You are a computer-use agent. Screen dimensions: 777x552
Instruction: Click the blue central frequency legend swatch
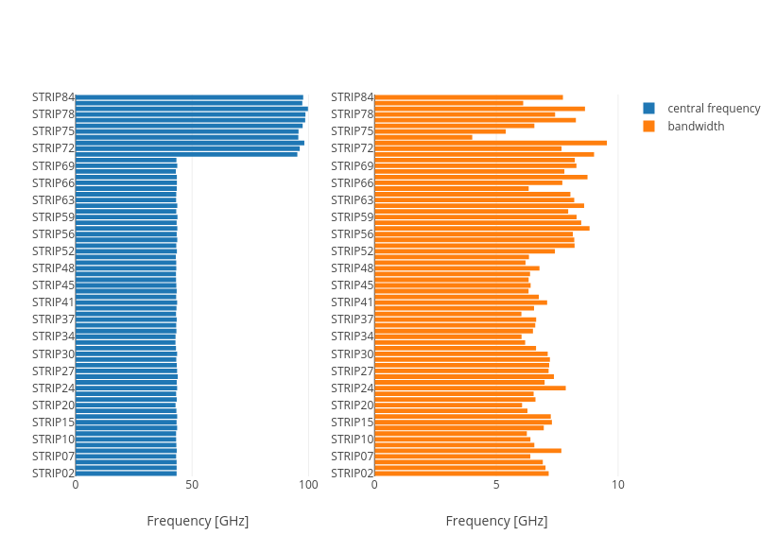coord(648,108)
